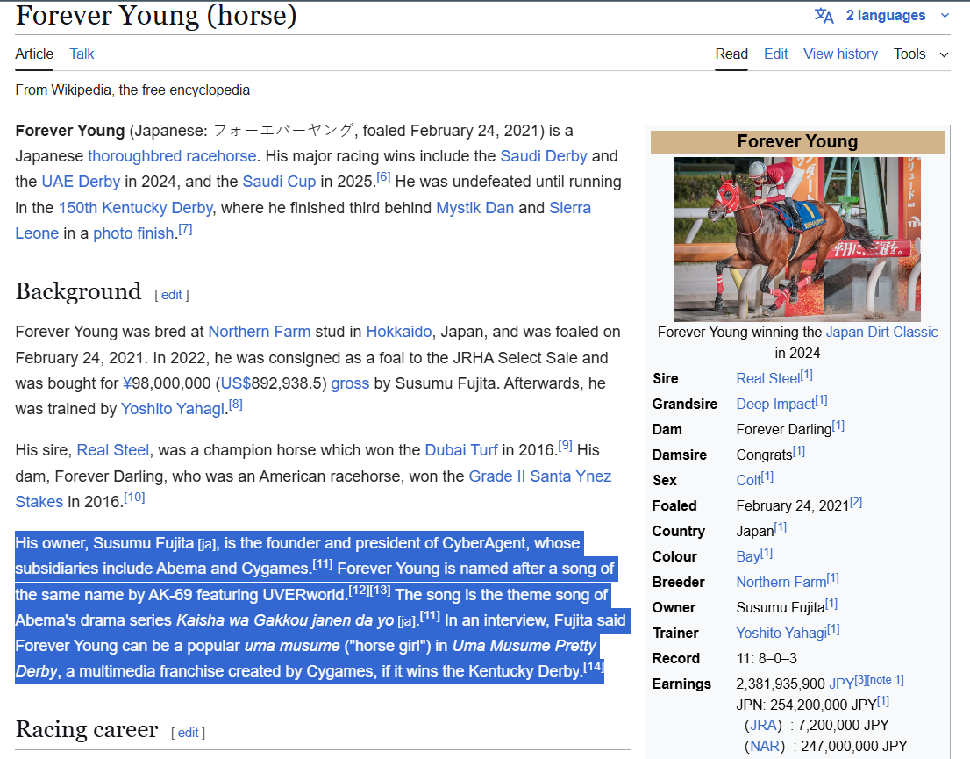This screenshot has height=759, width=970.
Task: Open the Forever Young infobox photo
Action: coord(797,239)
